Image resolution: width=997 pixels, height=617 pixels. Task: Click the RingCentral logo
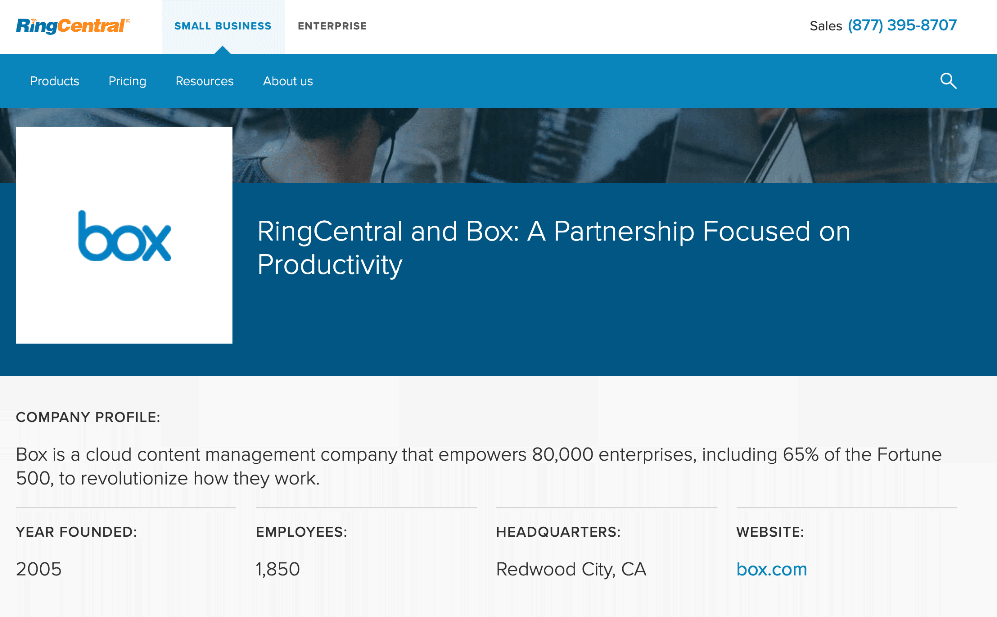(73, 26)
